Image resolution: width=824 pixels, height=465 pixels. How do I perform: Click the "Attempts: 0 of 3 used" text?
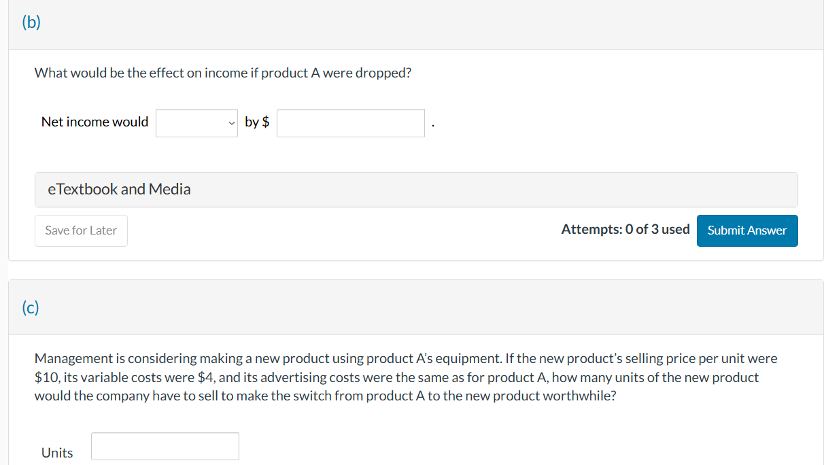tap(625, 230)
